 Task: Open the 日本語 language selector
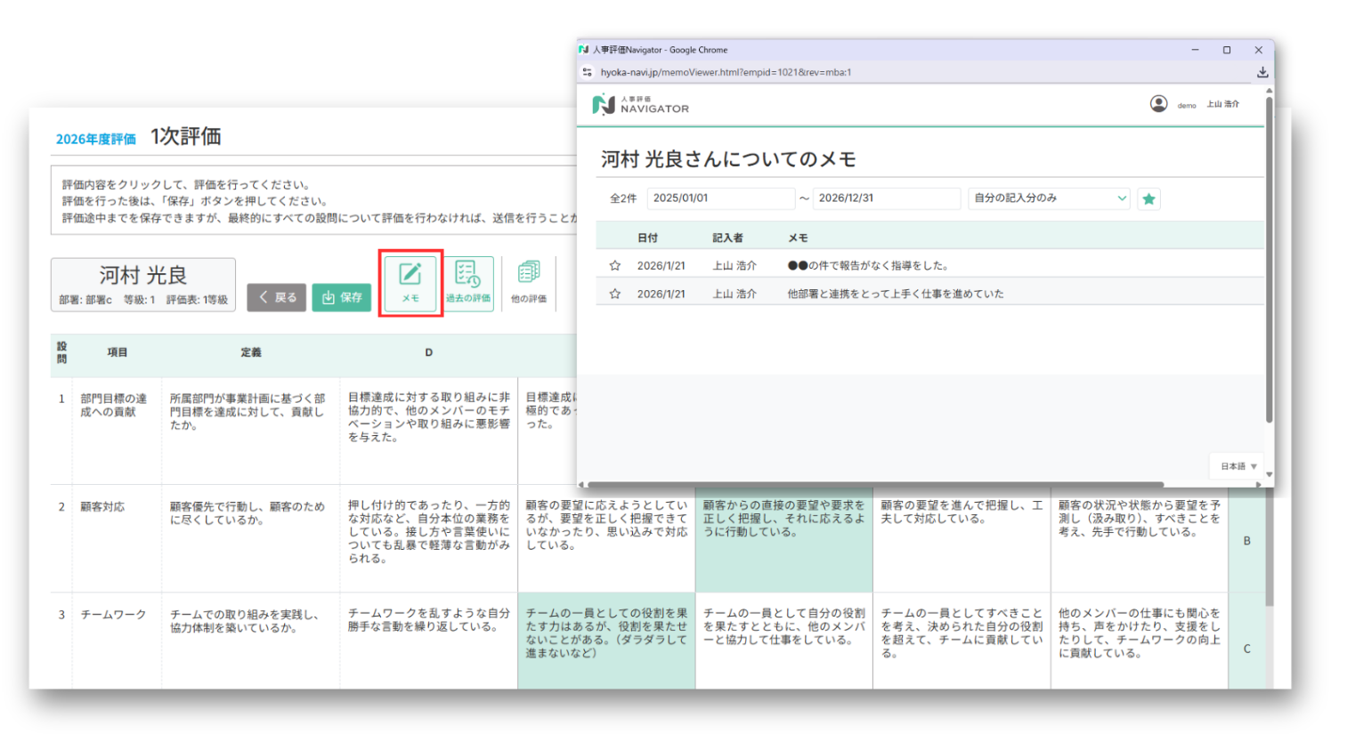1237,466
